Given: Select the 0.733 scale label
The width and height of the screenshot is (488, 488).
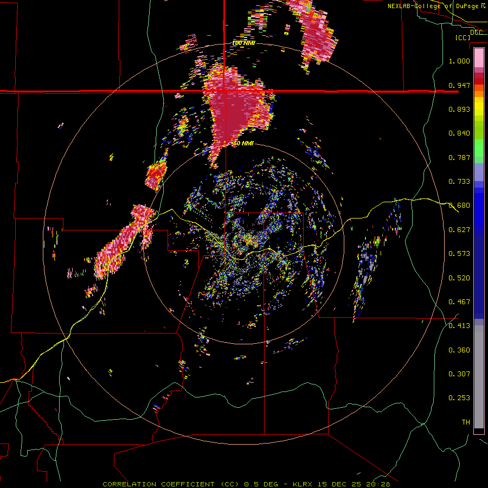Looking at the screenshot, I should [x=459, y=182].
